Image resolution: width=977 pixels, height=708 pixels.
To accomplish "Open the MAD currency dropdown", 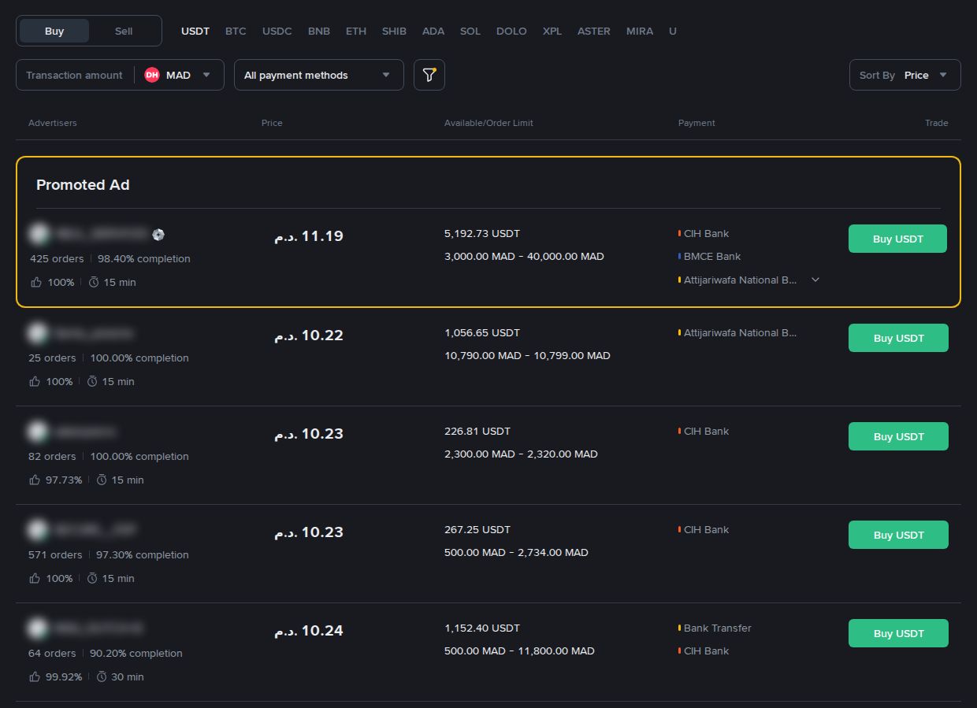I will point(179,75).
